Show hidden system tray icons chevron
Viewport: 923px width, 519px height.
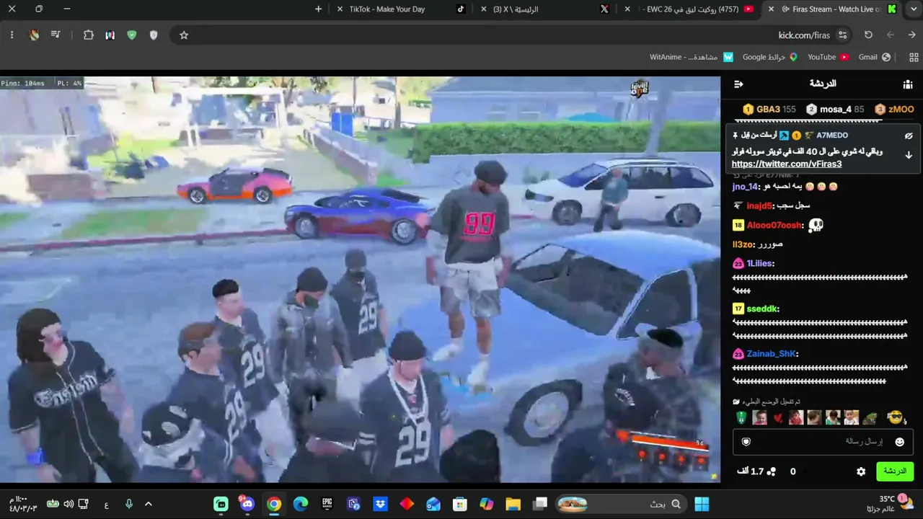[x=149, y=504]
